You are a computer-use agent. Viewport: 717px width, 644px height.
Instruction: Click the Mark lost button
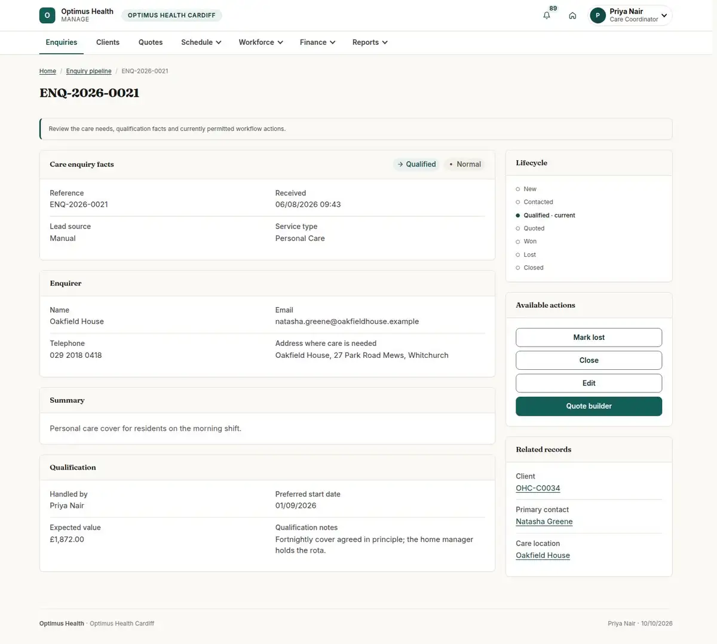pos(589,338)
